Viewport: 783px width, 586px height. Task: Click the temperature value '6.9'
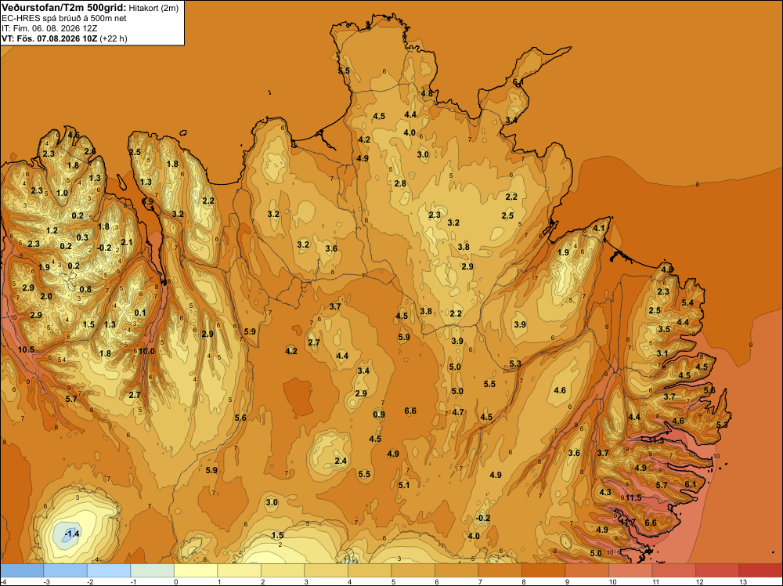(148, 201)
